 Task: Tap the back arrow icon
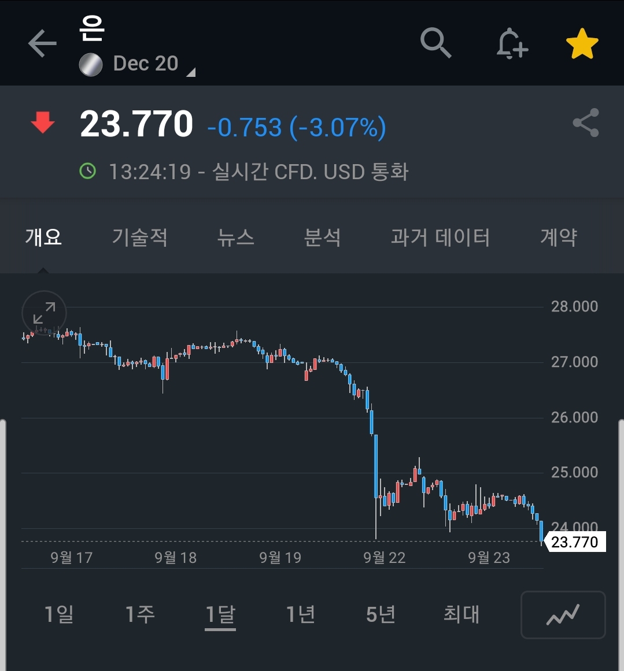42,44
